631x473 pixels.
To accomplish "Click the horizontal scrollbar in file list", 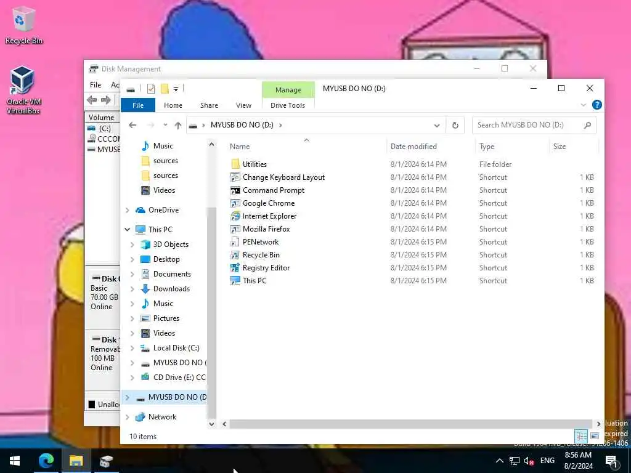I will (x=410, y=424).
